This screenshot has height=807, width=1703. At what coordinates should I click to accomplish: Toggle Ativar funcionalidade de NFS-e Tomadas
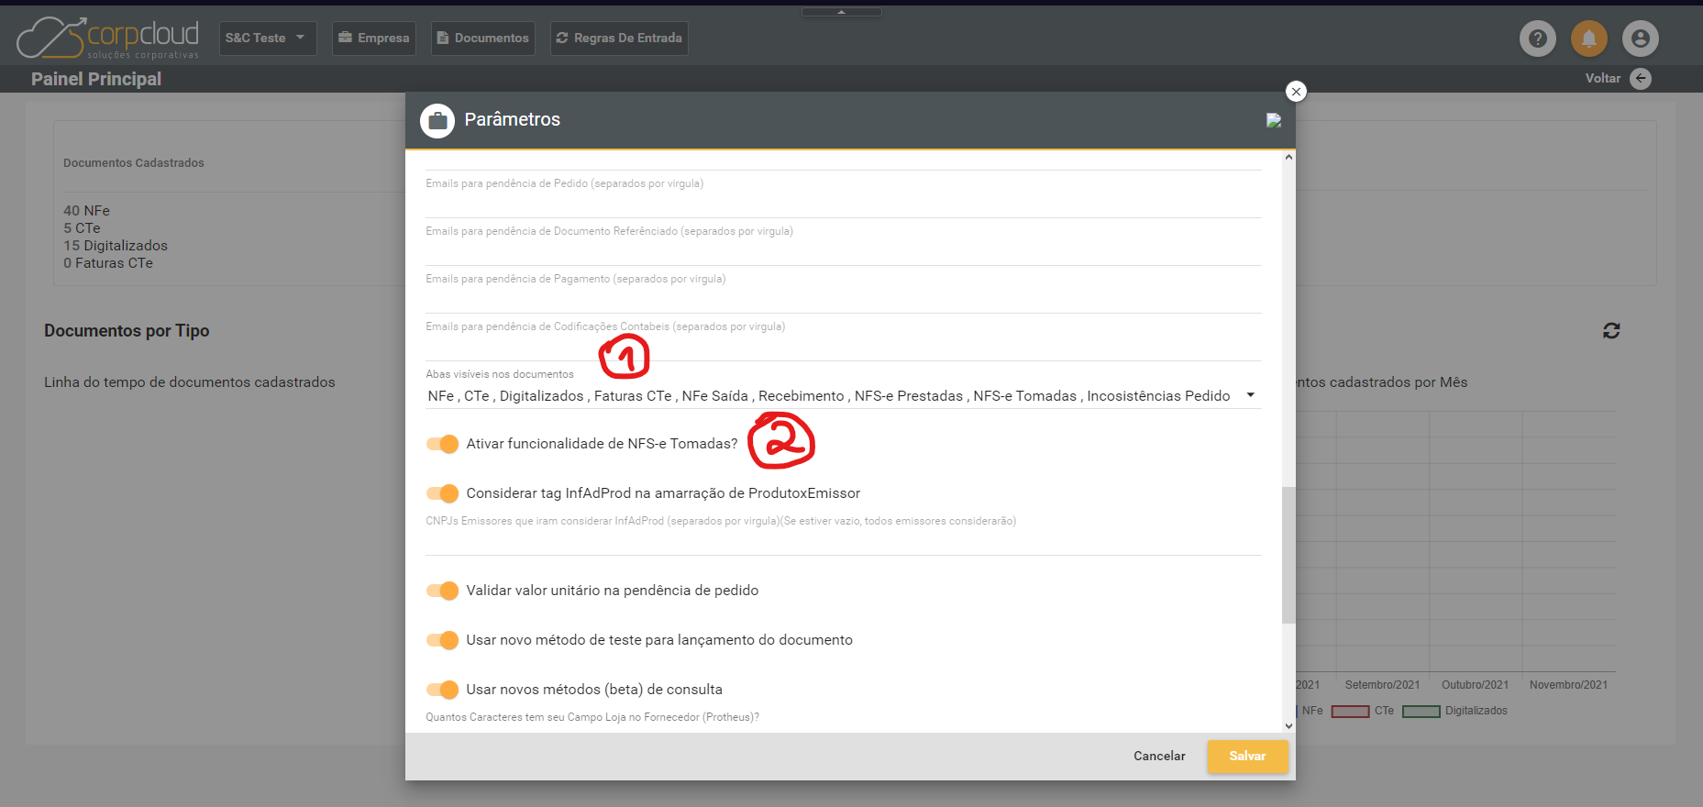pos(442,444)
